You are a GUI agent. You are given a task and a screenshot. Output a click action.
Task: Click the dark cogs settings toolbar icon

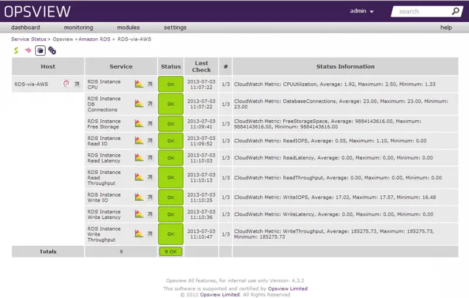[52, 50]
